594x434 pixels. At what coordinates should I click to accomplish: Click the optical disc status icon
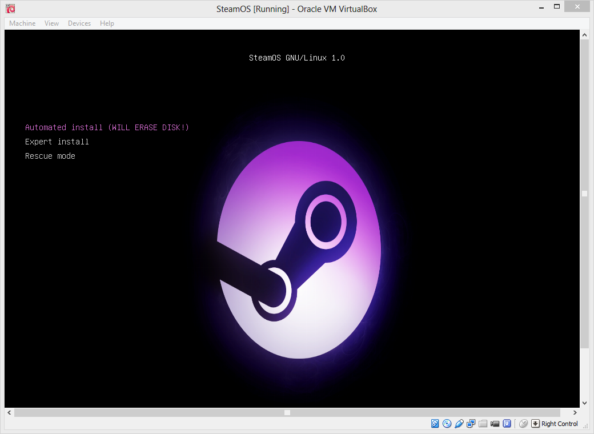click(x=447, y=423)
